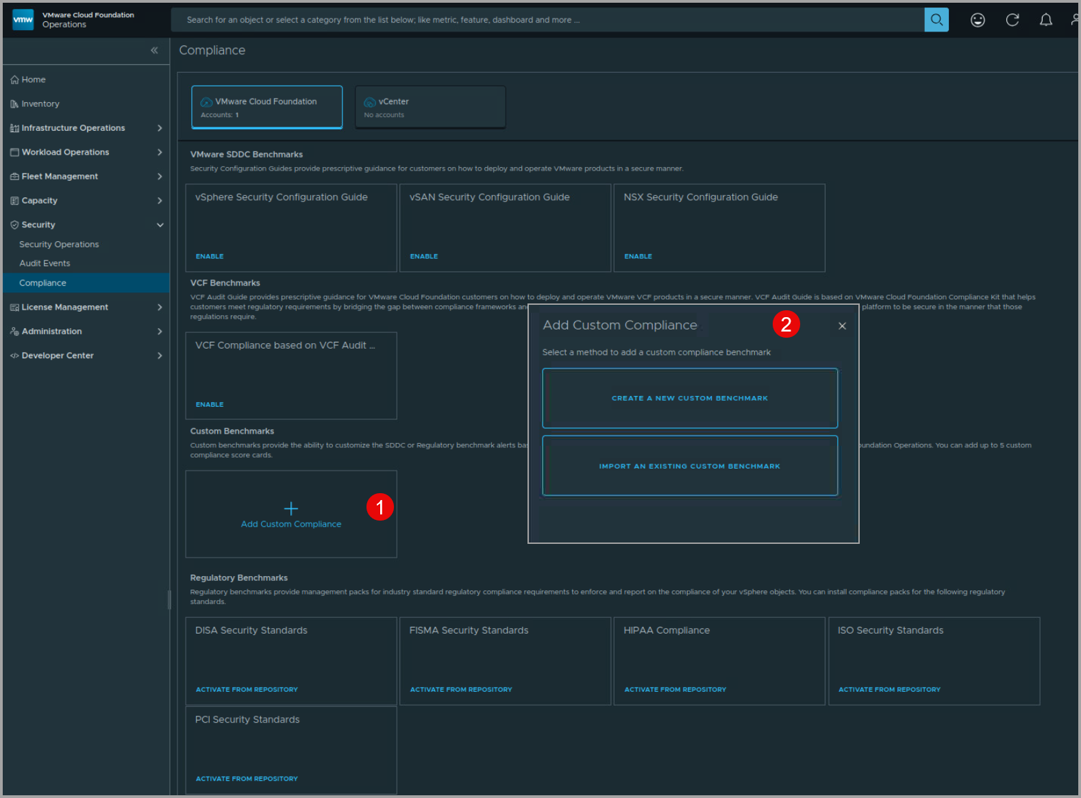Open Security Operations in sidebar

pyautogui.click(x=59, y=245)
